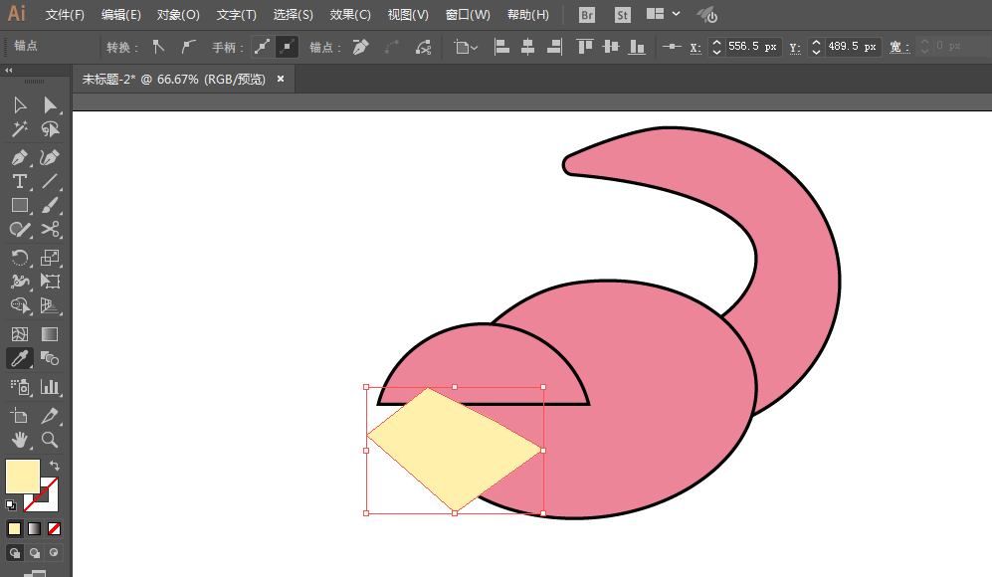Open the 文件(F) menu
The image size is (992, 577).
pyautogui.click(x=65, y=15)
